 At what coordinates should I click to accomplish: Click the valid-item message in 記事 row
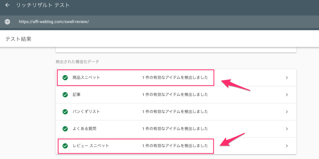click(x=175, y=95)
